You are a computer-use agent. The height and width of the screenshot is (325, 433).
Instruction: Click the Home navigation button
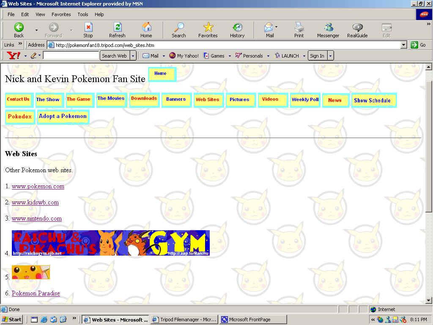pyautogui.click(x=162, y=74)
